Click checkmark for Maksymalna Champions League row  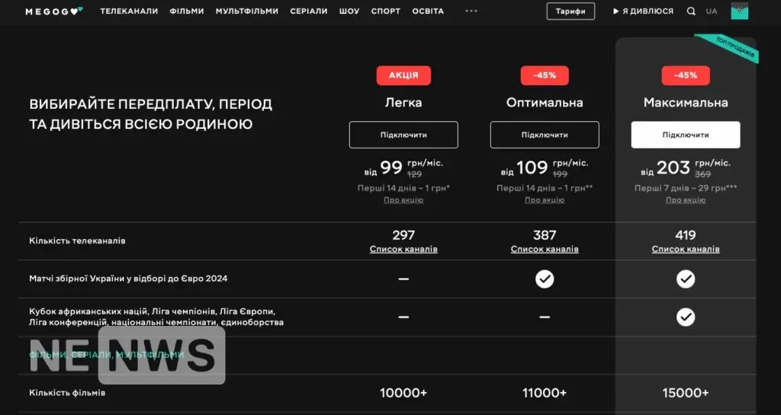pos(686,317)
